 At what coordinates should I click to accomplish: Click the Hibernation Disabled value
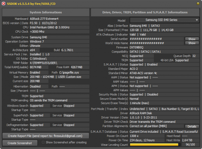35,86
